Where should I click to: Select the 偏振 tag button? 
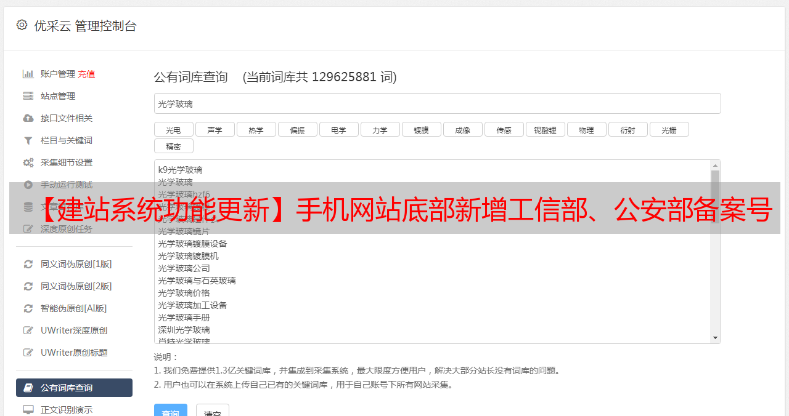(x=298, y=129)
